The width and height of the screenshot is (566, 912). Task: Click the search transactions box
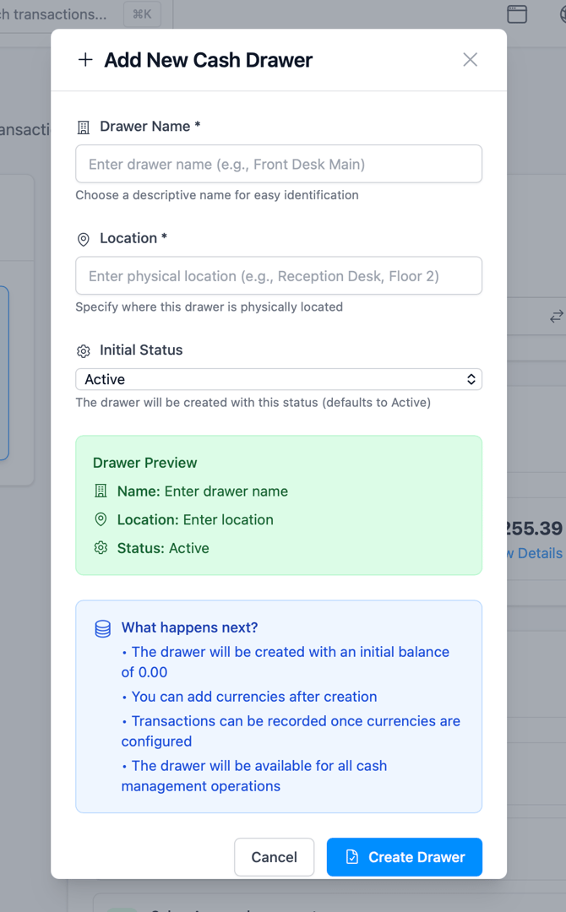click(55, 14)
